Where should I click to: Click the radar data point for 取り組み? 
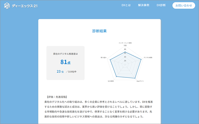click(110, 60)
